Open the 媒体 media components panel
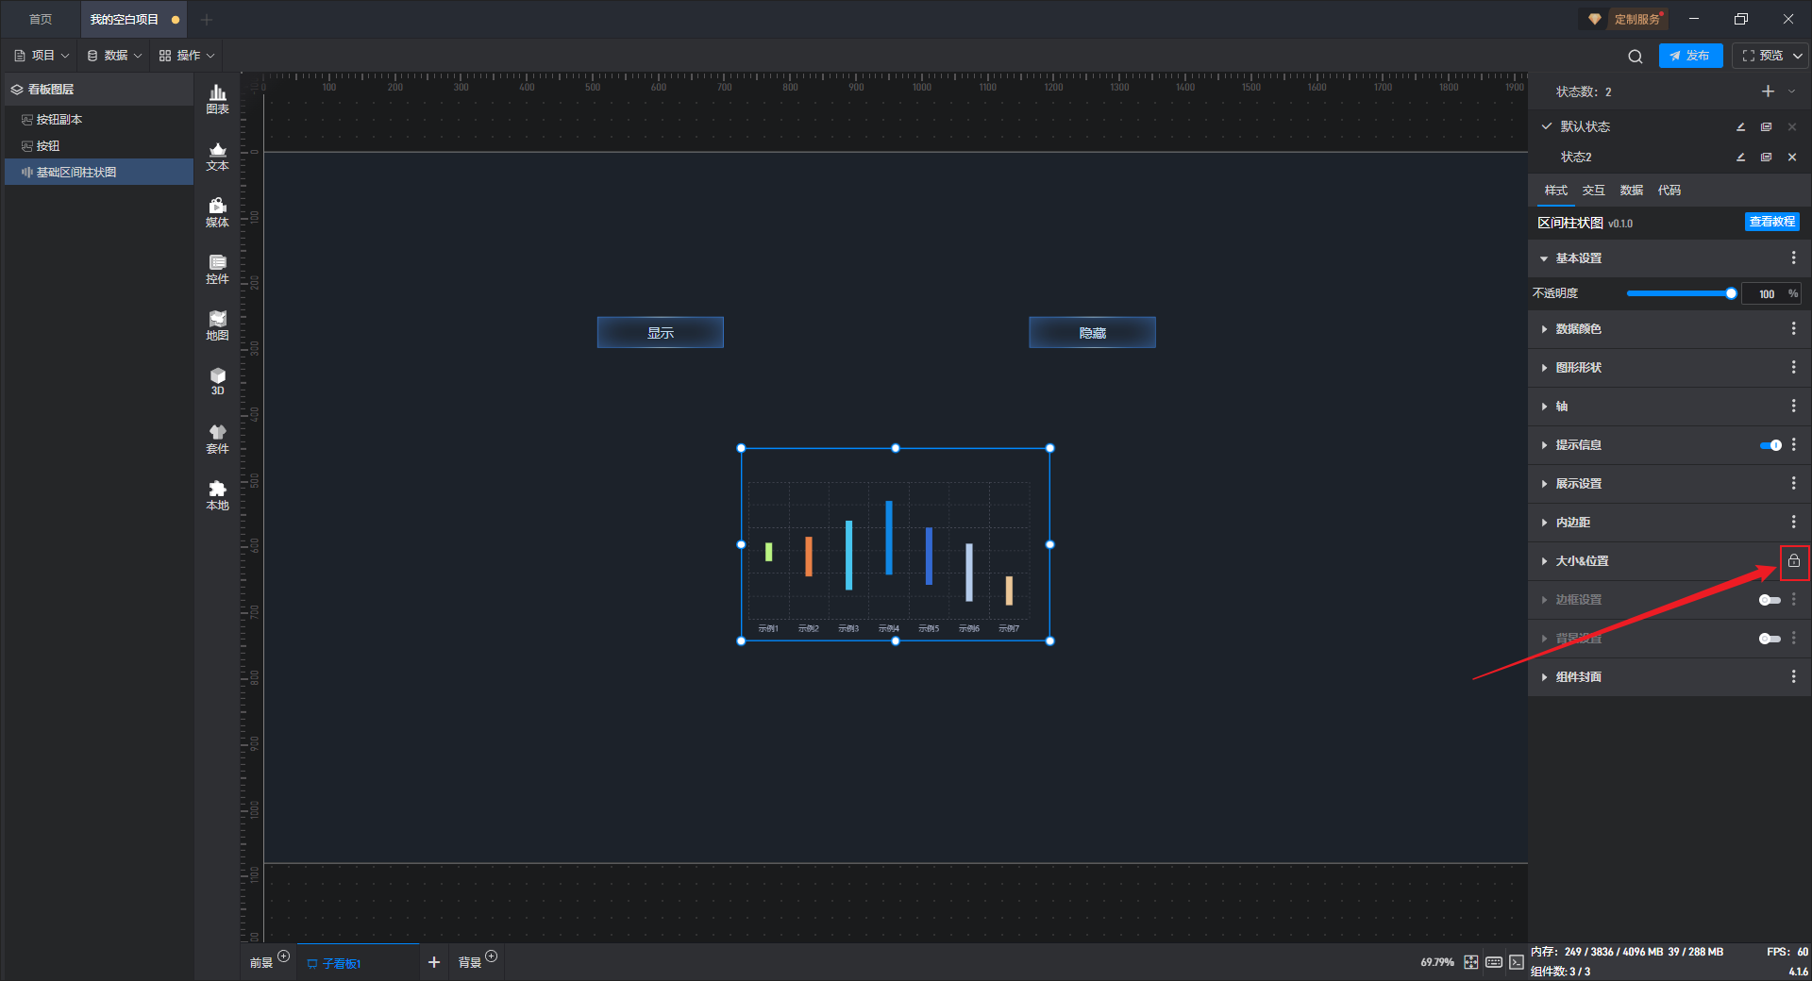 (217, 212)
